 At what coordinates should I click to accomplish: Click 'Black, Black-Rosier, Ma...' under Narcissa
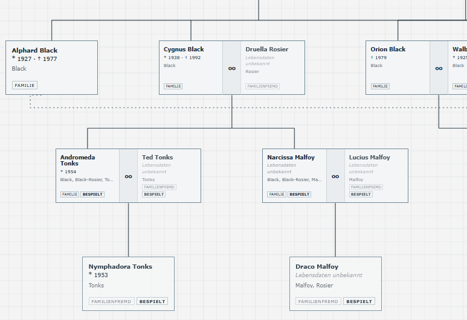click(294, 179)
